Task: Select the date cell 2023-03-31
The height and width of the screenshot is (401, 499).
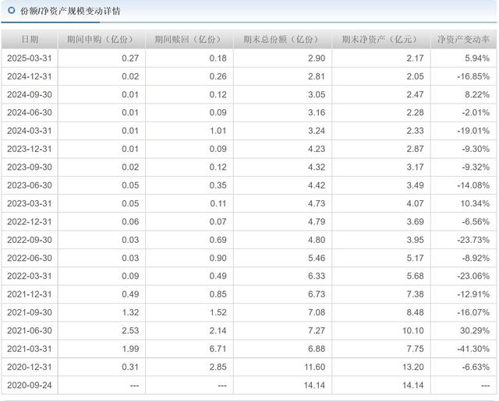Action: 30,203
